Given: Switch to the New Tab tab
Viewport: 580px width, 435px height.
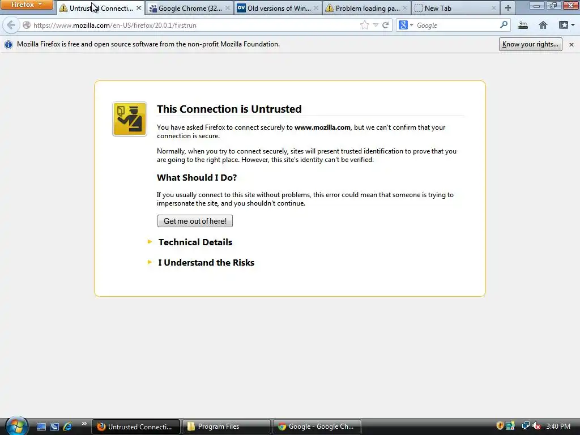Looking at the screenshot, I should (456, 8).
